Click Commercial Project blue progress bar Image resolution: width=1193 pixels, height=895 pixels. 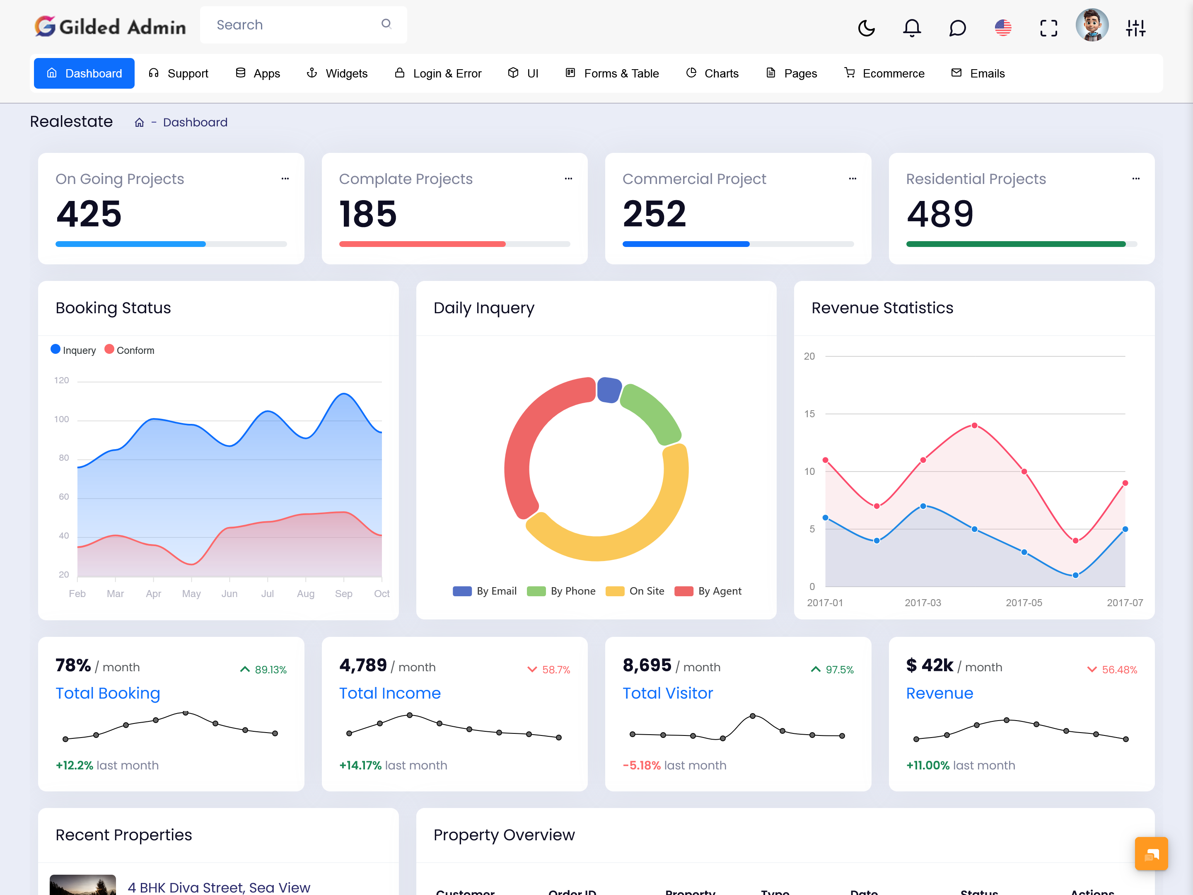click(686, 244)
